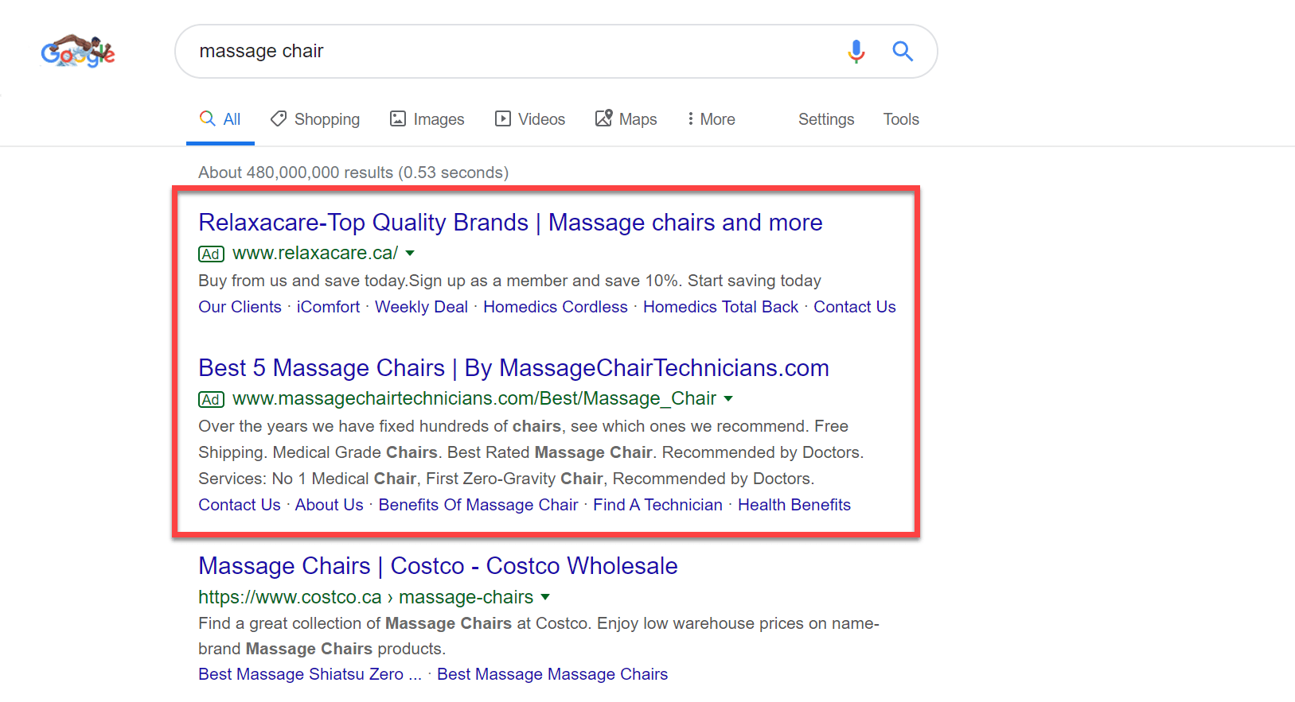Image resolution: width=1295 pixels, height=702 pixels.
Task: Open Relaxacare-Top Quality Brands ad title
Action: point(510,223)
